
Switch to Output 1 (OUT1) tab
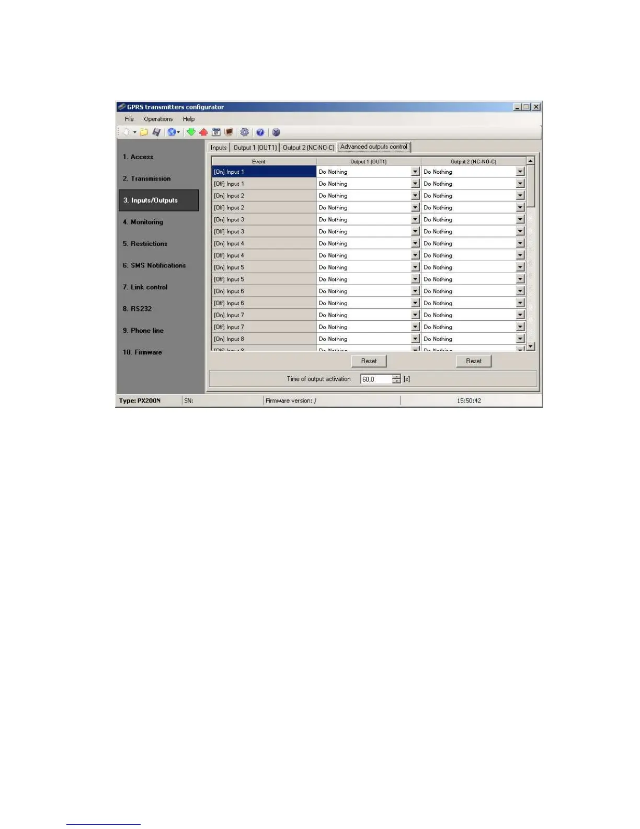coord(255,148)
